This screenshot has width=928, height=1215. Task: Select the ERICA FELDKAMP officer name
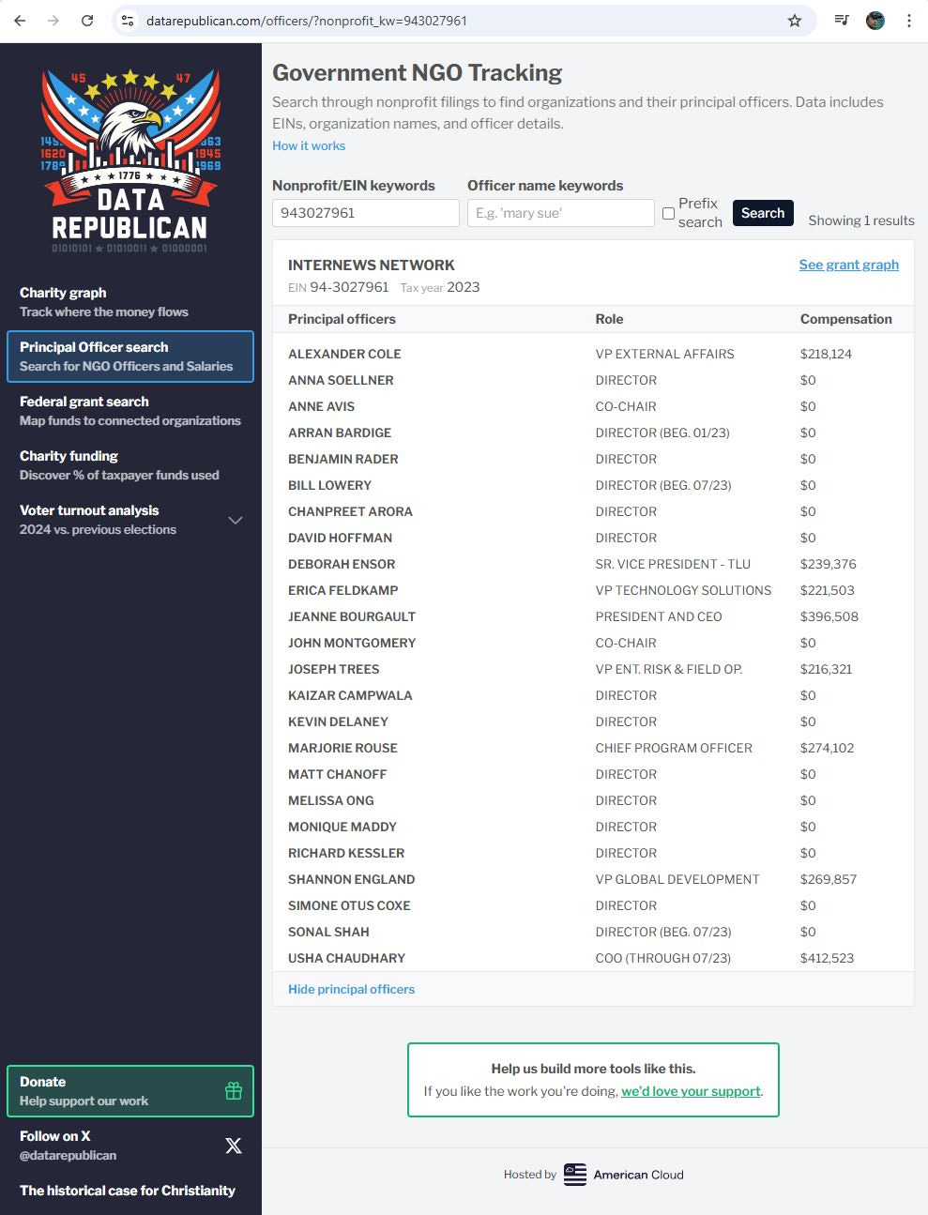(x=343, y=590)
